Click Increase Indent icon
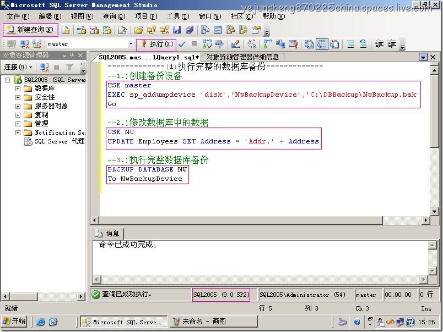 (x=392, y=44)
